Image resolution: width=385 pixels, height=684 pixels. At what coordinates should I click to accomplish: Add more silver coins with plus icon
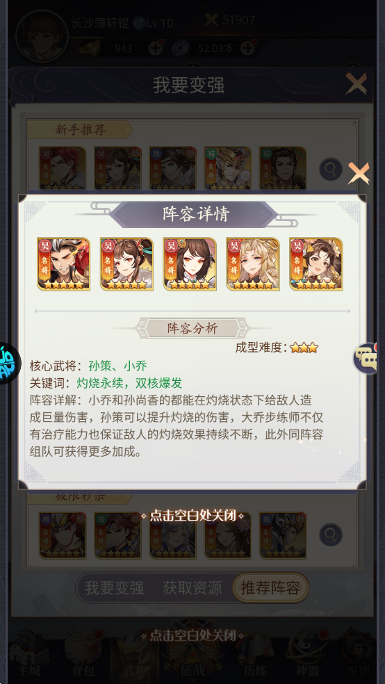247,48
